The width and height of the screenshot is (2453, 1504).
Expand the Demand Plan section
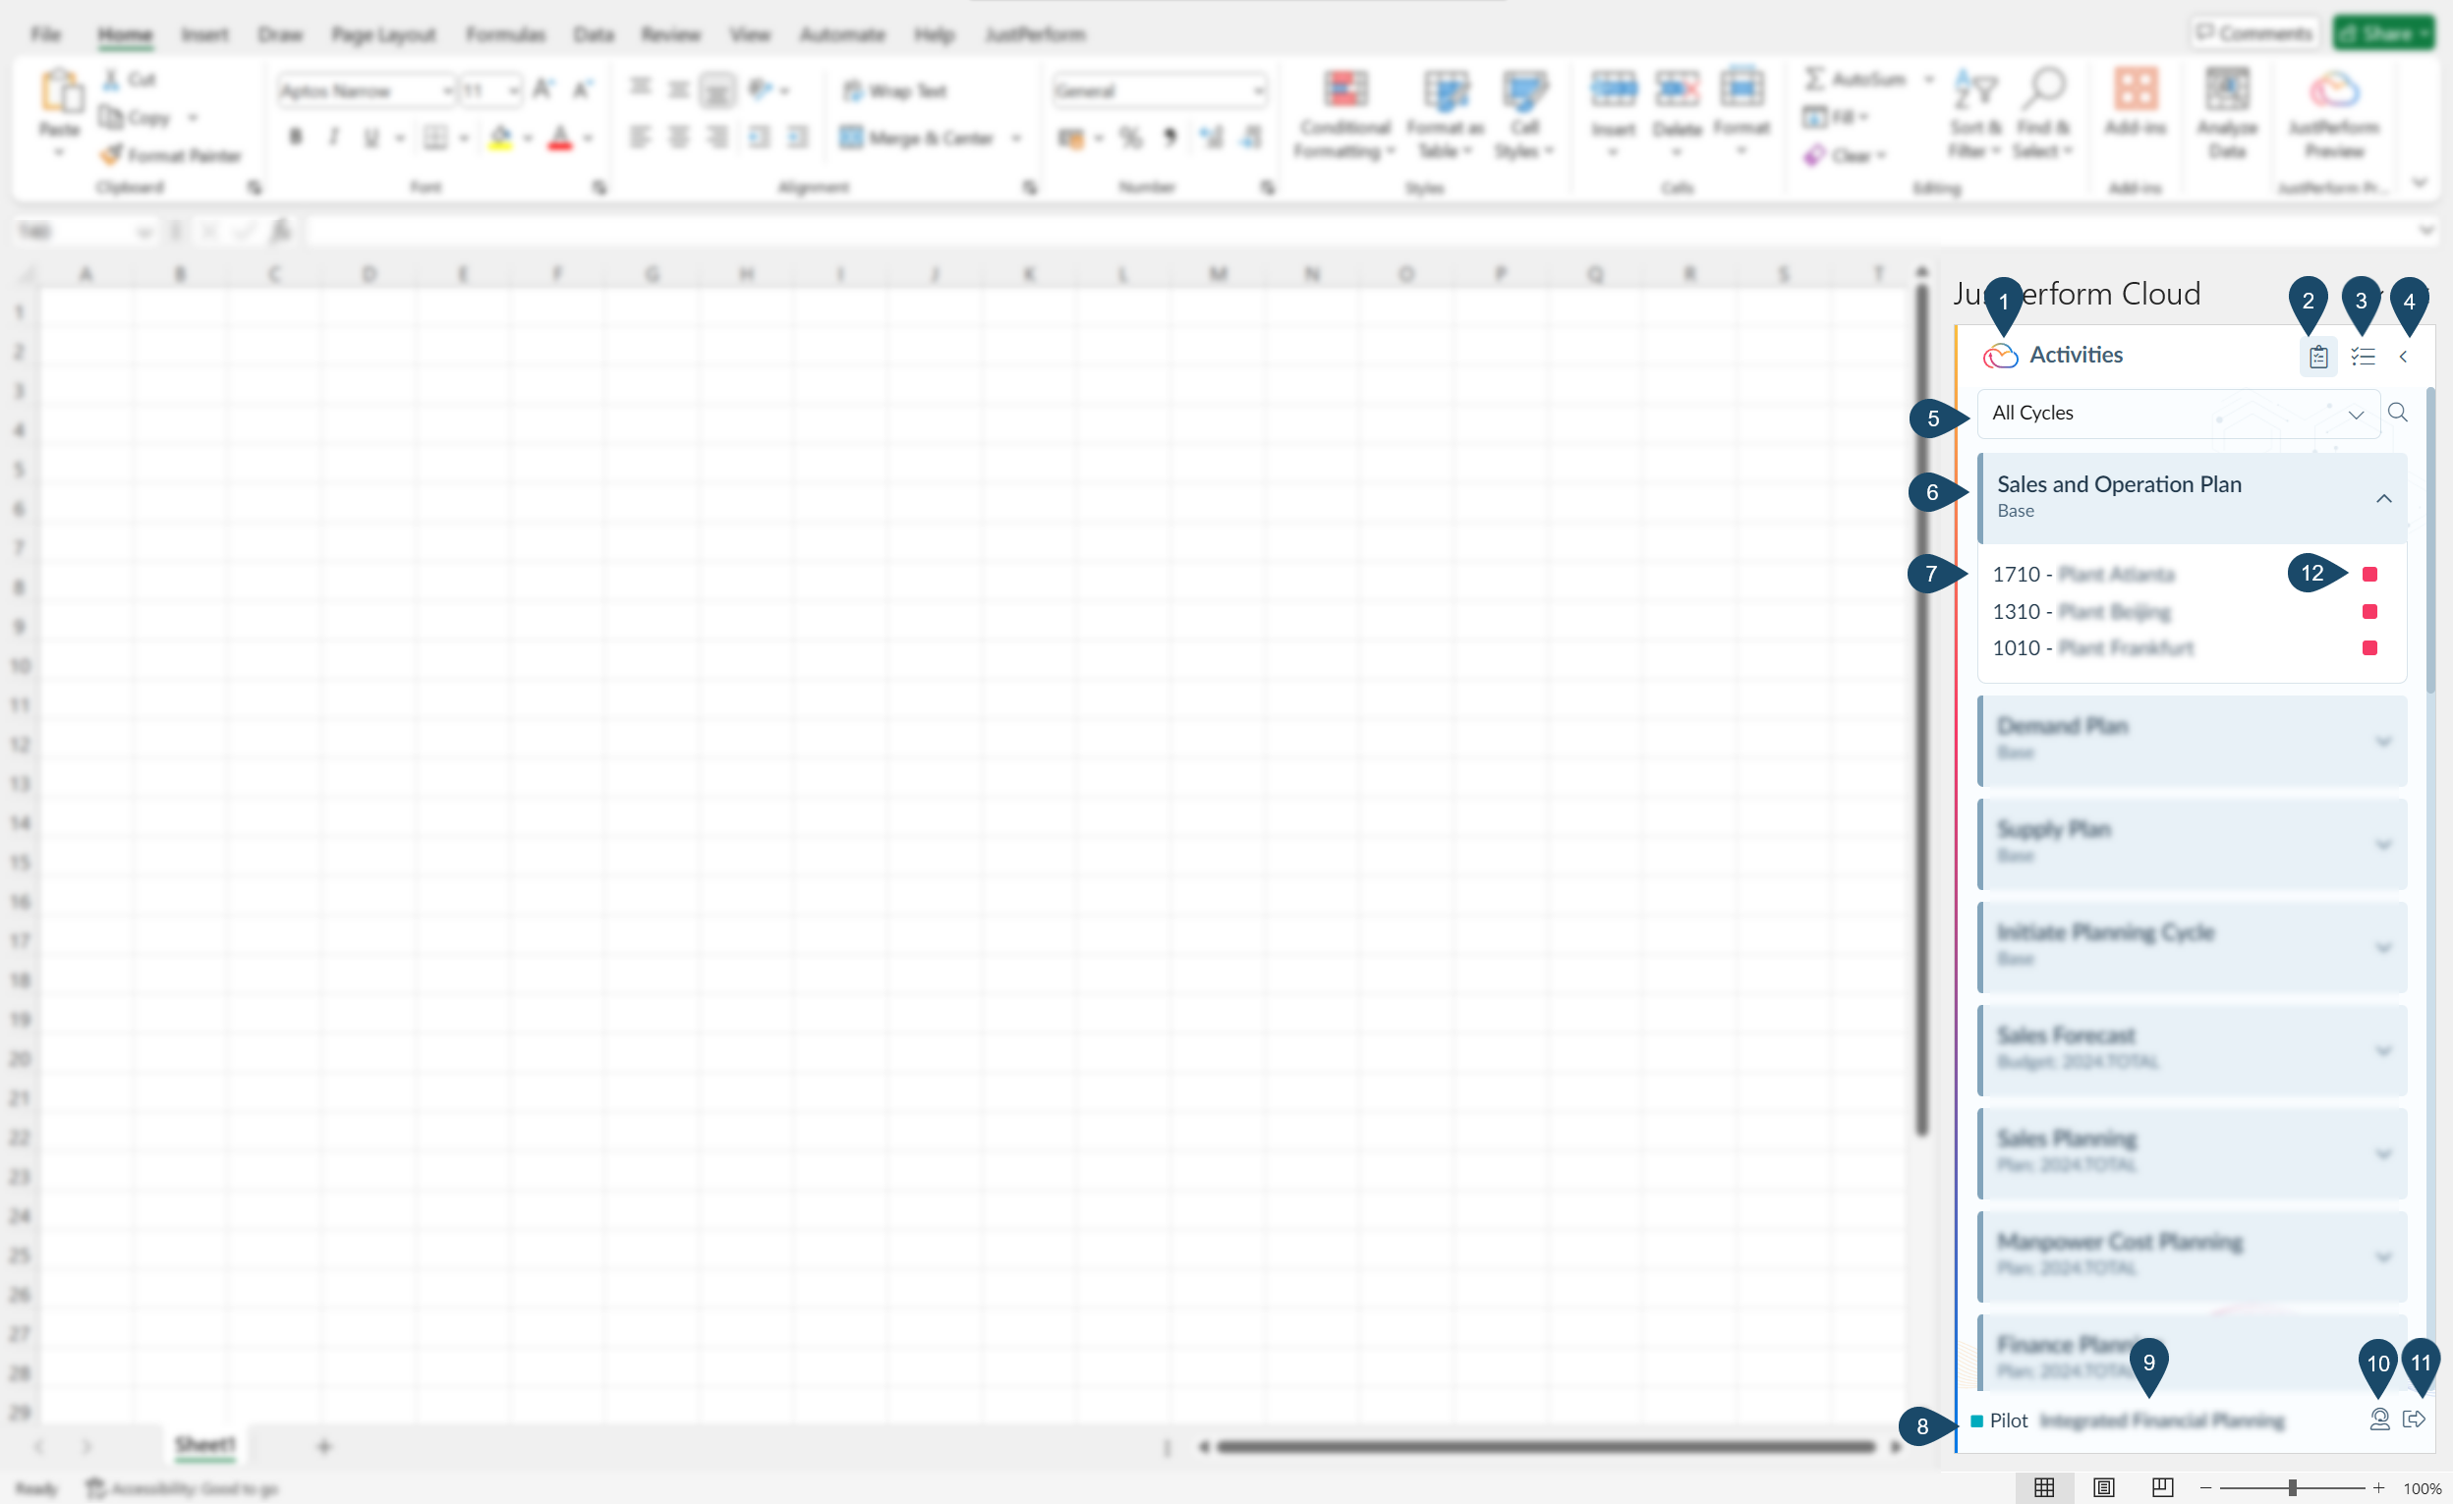tap(2384, 741)
